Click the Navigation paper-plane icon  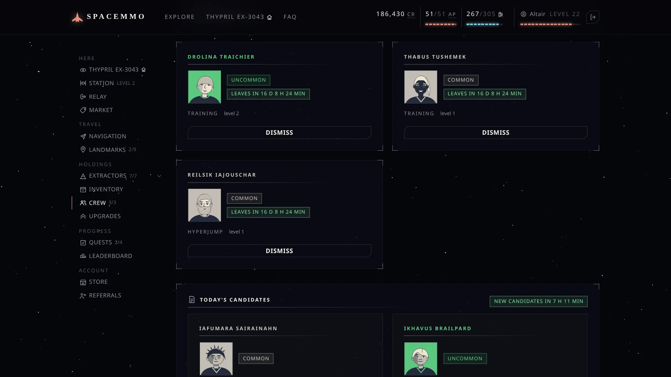(x=83, y=136)
